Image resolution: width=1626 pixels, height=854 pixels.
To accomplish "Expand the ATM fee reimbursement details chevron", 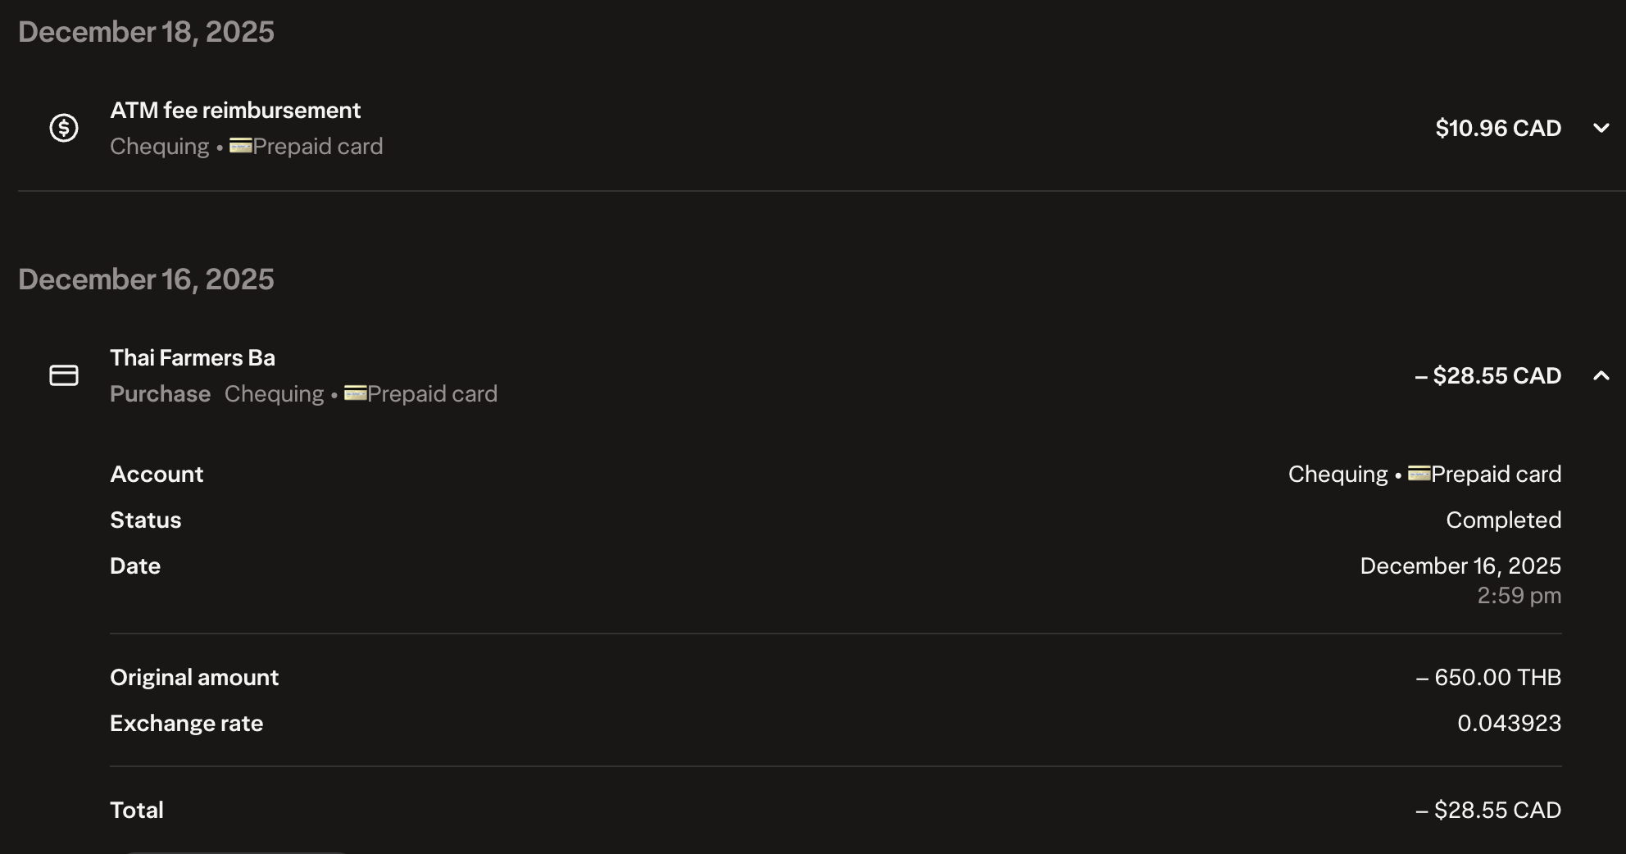I will [1601, 128].
